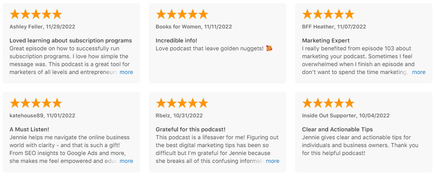This screenshot has width=436, height=176.
Task: Click the star rating above katehouse89's review
Action: pos(36,103)
